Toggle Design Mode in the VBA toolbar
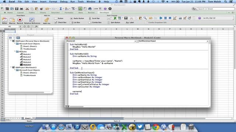Image resolution: width=236 pixels, height=132 pixels. pyautogui.click(x=174, y=18)
